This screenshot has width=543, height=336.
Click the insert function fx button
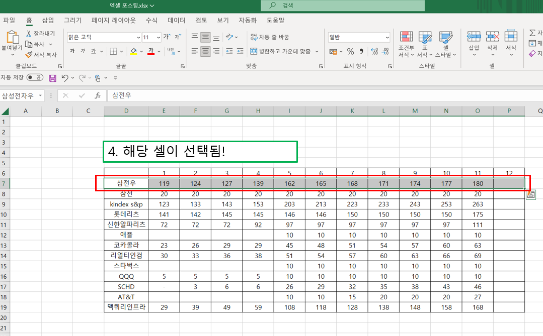[98, 95]
